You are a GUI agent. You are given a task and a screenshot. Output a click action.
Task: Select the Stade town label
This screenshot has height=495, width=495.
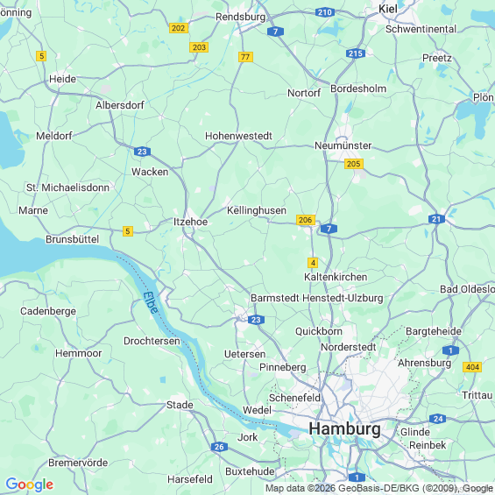(x=180, y=405)
